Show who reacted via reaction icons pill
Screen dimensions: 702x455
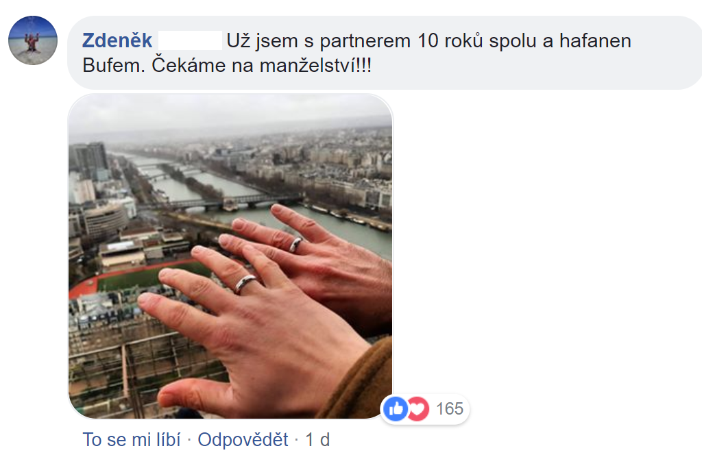[425, 409]
